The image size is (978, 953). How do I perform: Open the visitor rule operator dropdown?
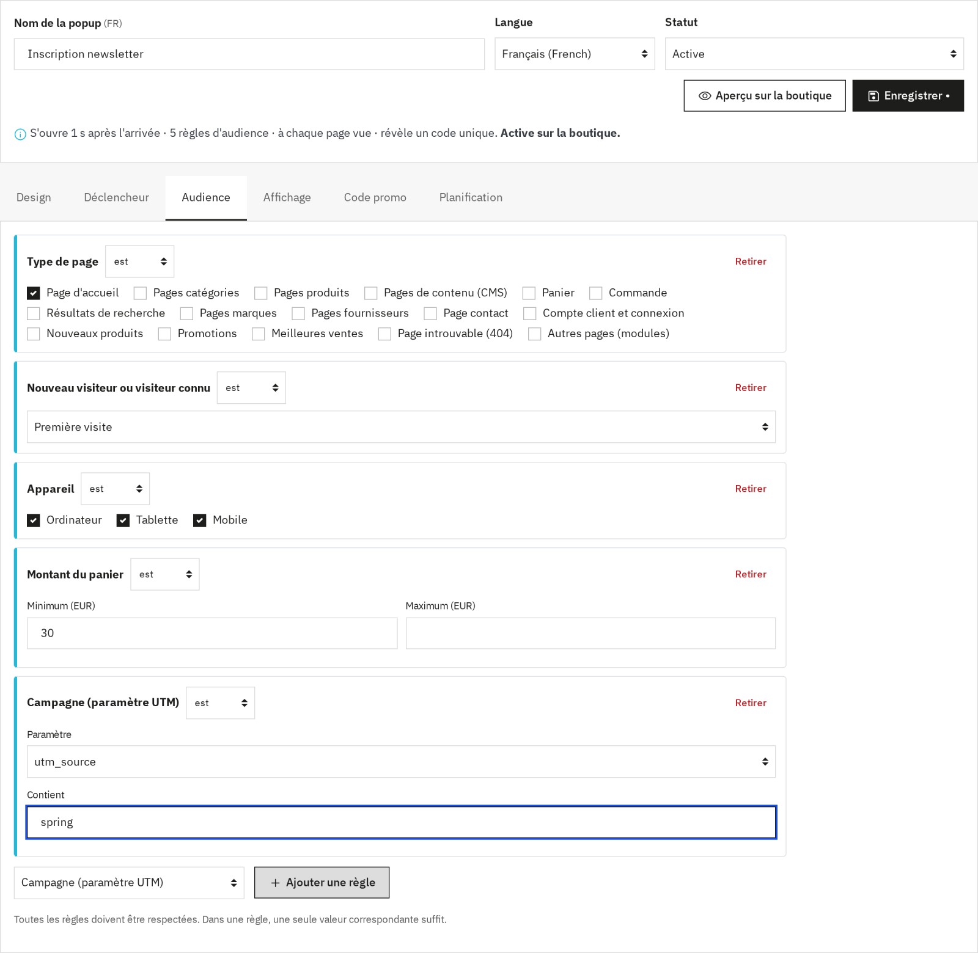(x=251, y=388)
